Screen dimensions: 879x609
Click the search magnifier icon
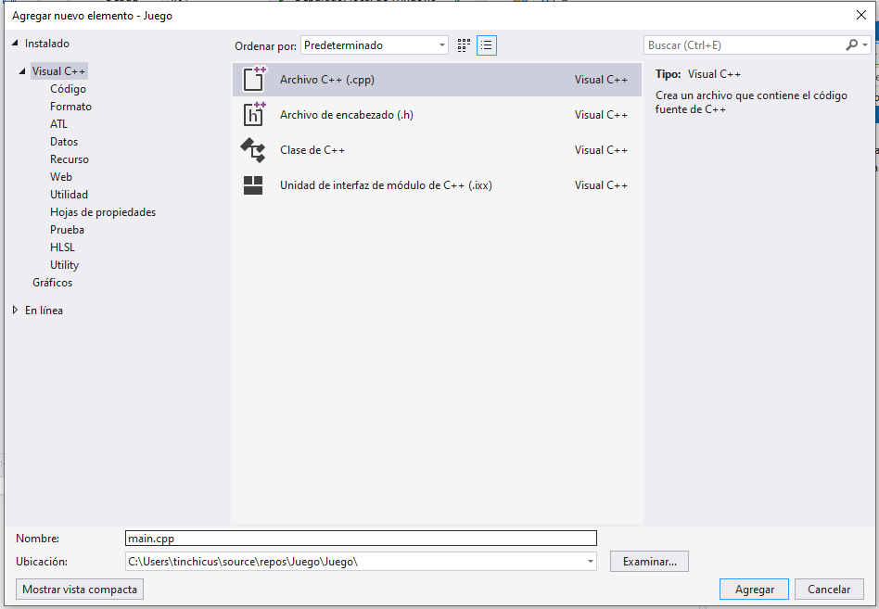(852, 45)
